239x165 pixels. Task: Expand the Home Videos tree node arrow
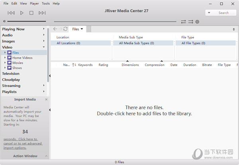tap(5, 58)
